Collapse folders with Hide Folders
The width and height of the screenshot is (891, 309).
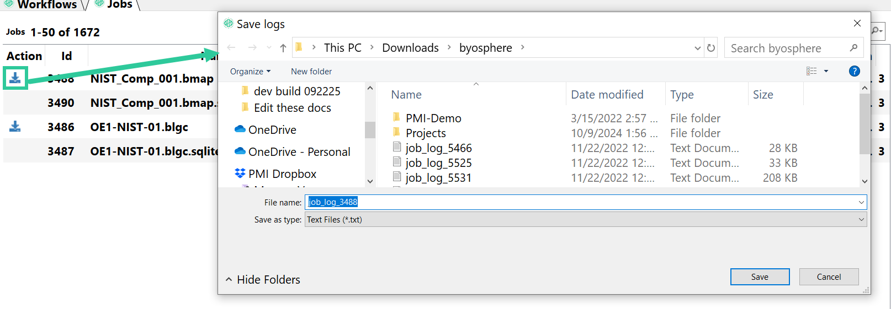click(263, 280)
